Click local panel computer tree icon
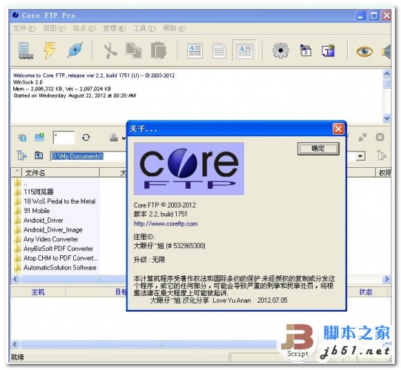This screenshot has height=370, width=401. point(22,138)
